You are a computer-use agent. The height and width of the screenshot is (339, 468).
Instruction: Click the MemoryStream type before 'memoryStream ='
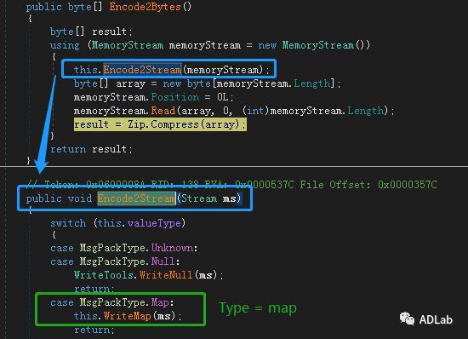(x=128, y=45)
